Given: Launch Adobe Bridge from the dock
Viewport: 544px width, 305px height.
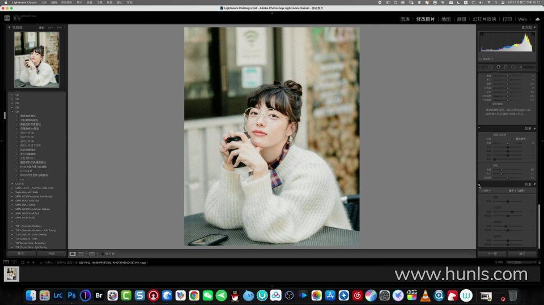Looking at the screenshot, I should [99, 295].
